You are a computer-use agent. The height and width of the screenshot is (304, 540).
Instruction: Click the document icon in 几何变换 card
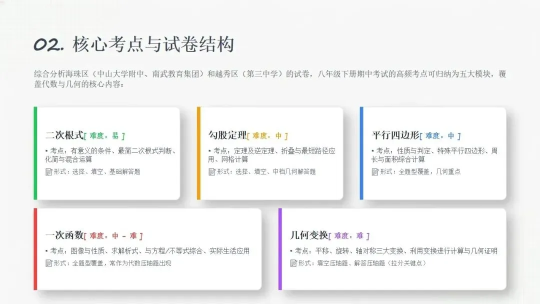pos(293,263)
